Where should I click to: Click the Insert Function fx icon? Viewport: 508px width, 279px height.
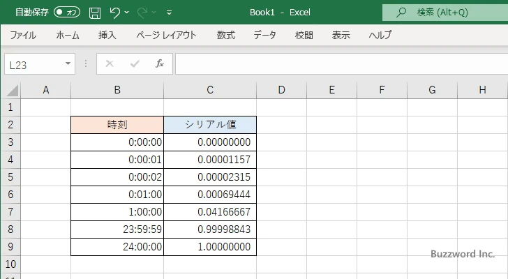(x=159, y=63)
